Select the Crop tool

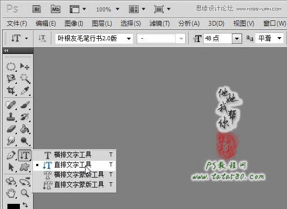[11, 91]
